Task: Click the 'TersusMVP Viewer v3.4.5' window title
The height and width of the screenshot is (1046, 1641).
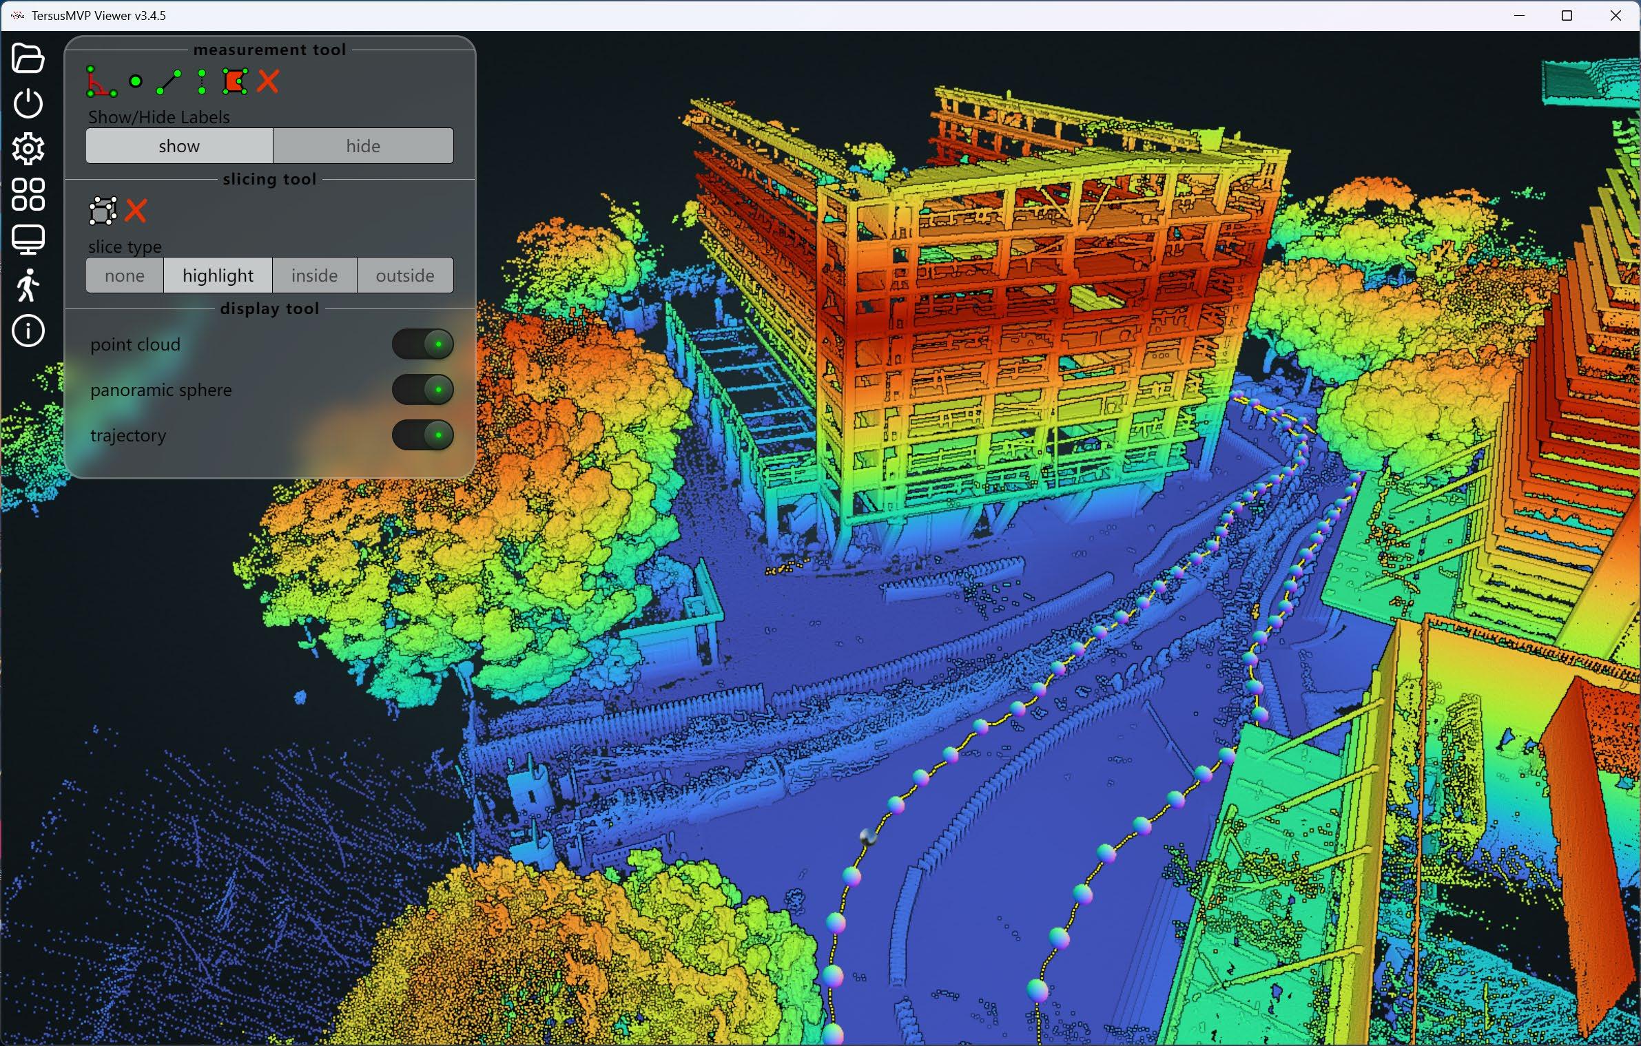Action: point(99,15)
